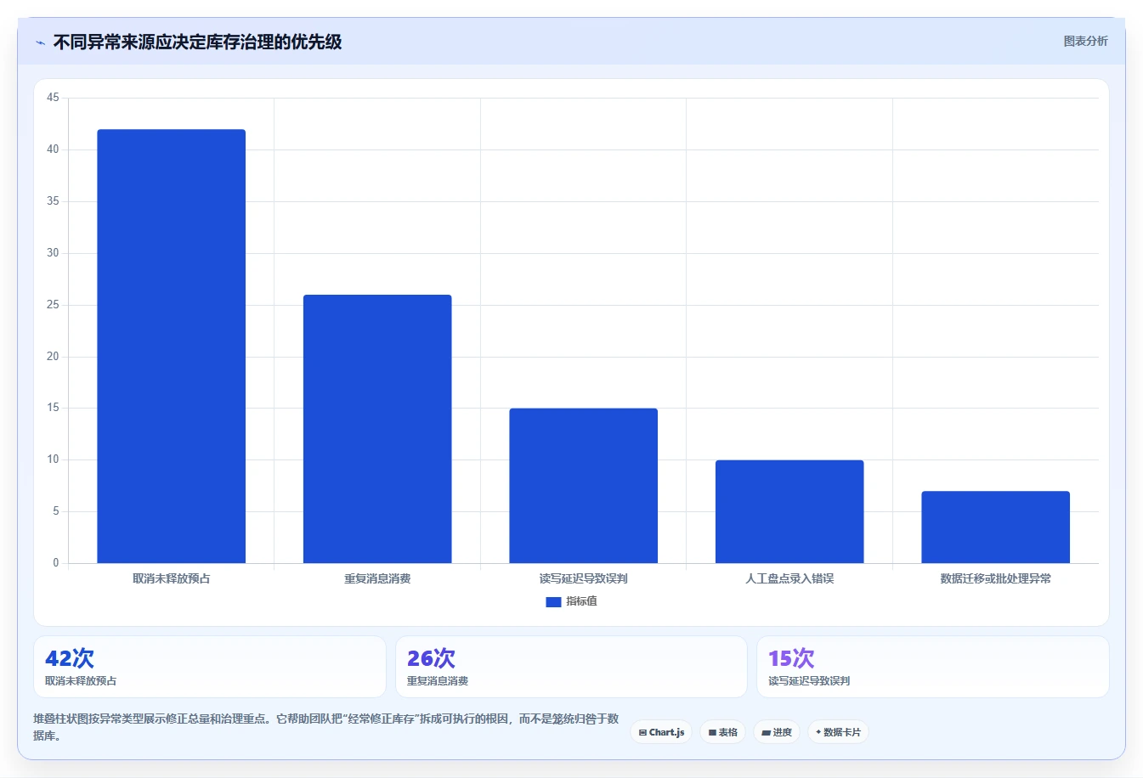This screenshot has width=1143, height=778.
Task: Click the icon inside the Chart.js tag
Action: point(642,732)
